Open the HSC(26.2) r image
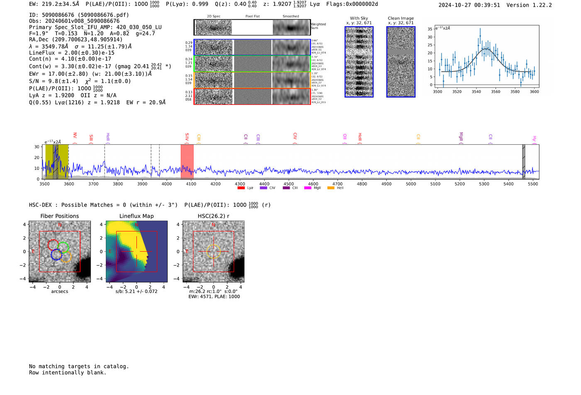Screen dimensions: 581x395 (213, 252)
